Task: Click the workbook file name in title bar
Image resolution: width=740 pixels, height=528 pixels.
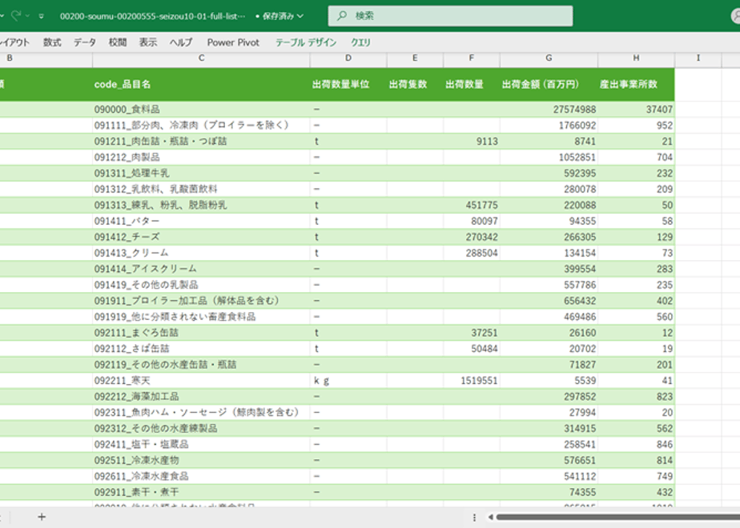Action: [152, 16]
